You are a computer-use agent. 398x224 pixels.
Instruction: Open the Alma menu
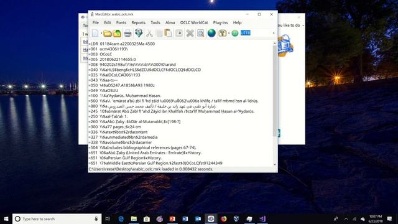(170, 22)
